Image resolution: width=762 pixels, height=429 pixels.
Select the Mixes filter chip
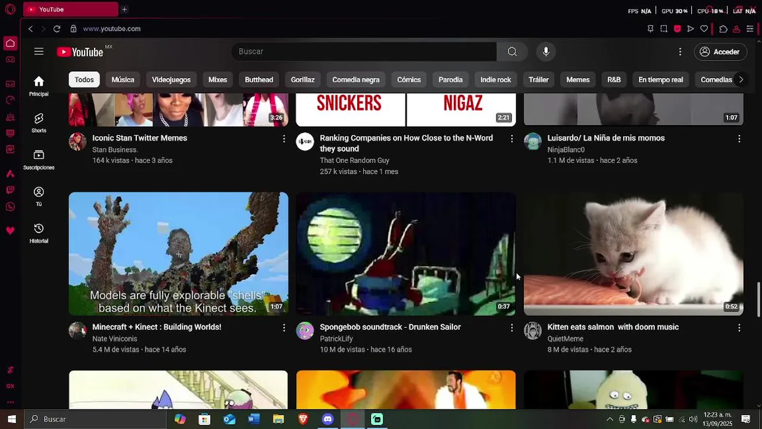click(218, 80)
